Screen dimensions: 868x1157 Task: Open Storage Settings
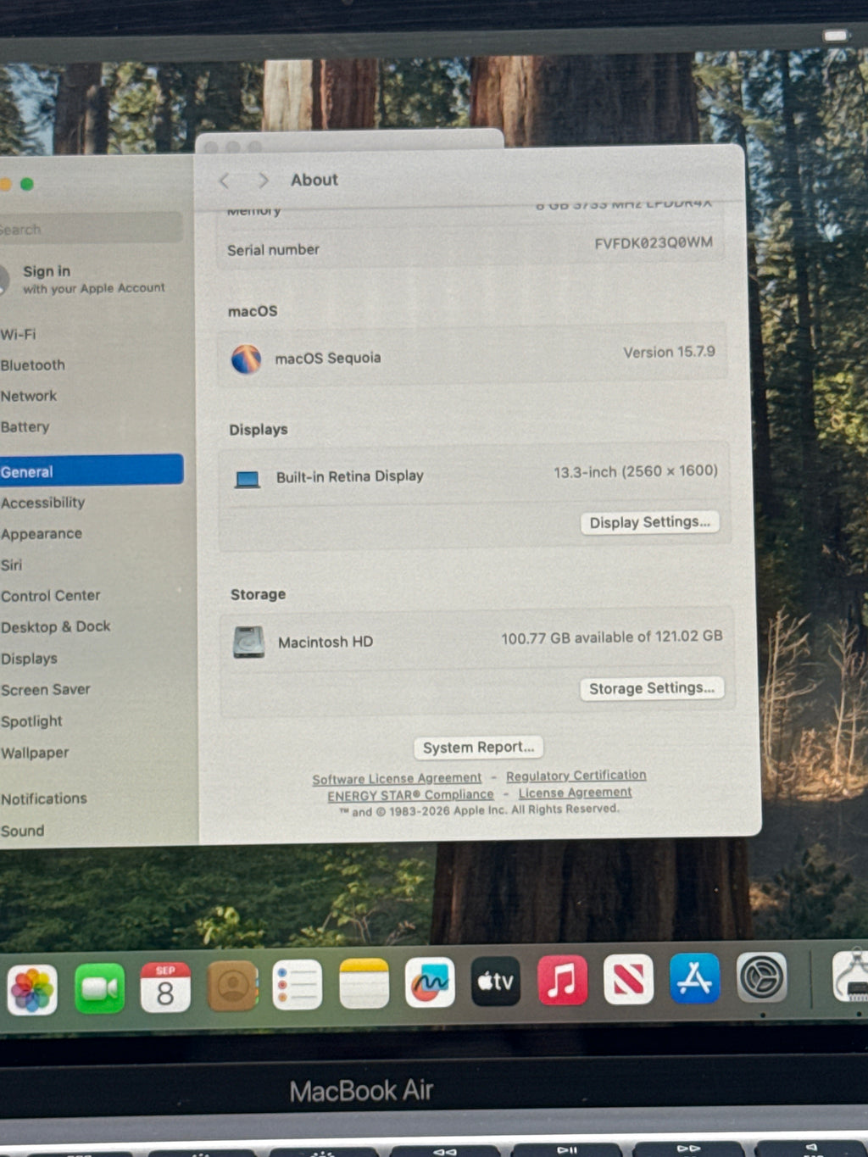point(652,688)
